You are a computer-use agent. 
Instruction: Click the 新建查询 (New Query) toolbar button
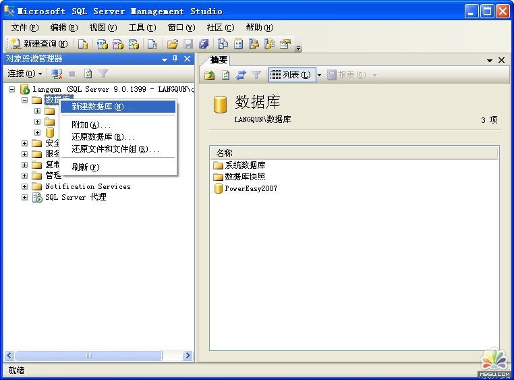[39, 44]
